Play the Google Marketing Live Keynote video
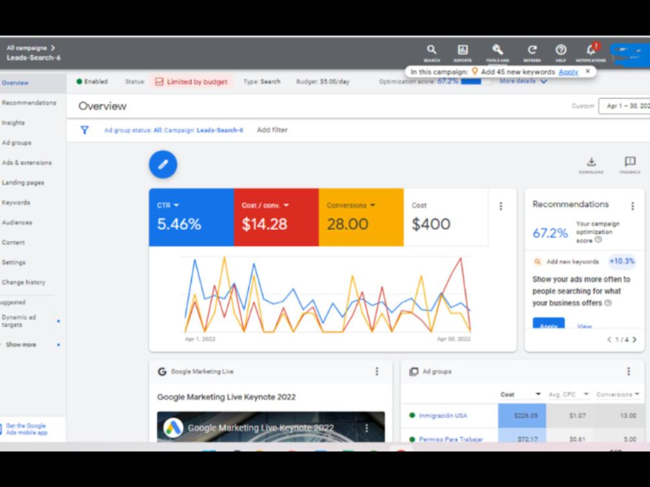Image resolution: width=650 pixels, height=487 pixels. pyautogui.click(x=270, y=427)
